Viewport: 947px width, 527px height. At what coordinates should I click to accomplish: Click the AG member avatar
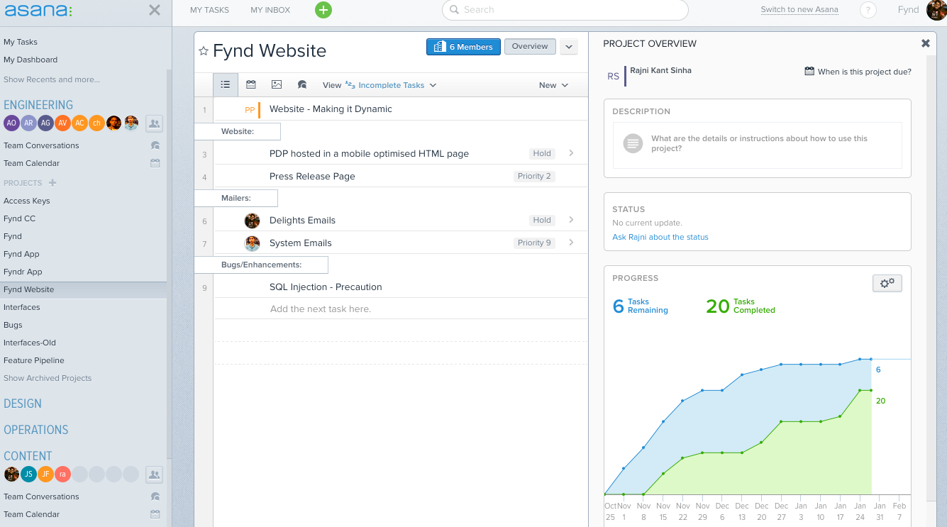pos(45,123)
